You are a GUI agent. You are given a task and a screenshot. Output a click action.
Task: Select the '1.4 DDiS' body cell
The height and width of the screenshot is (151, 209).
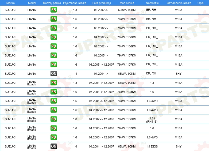[152, 146]
